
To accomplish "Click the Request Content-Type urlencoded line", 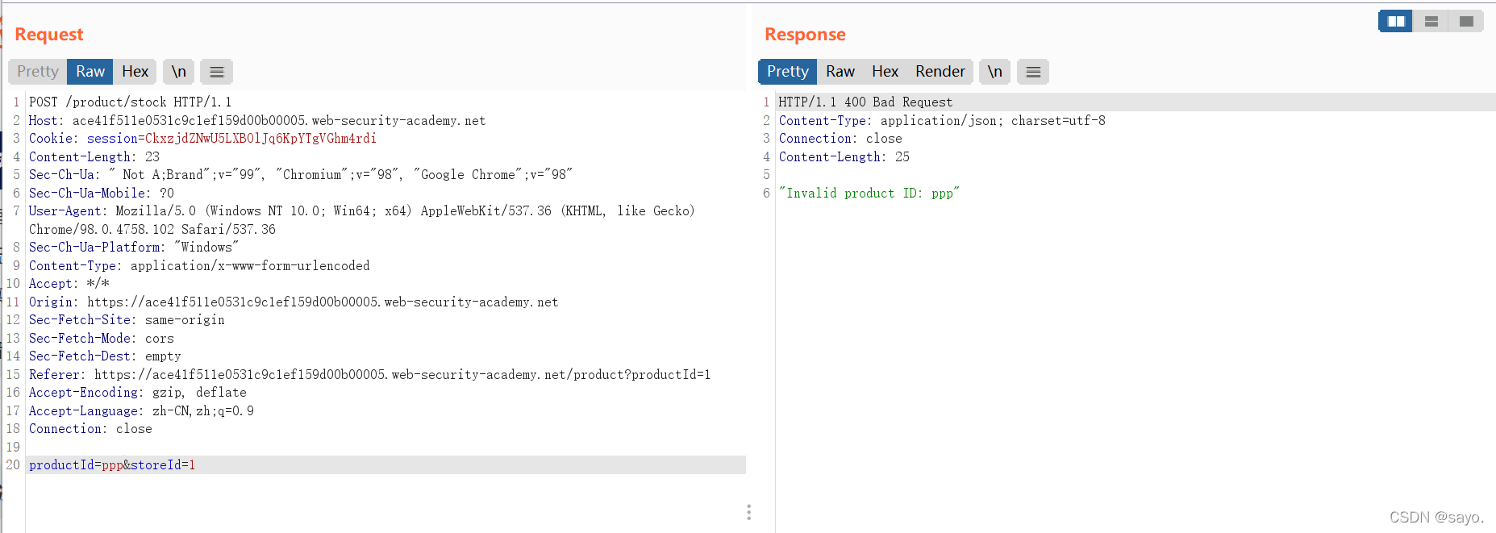I will tap(199, 266).
